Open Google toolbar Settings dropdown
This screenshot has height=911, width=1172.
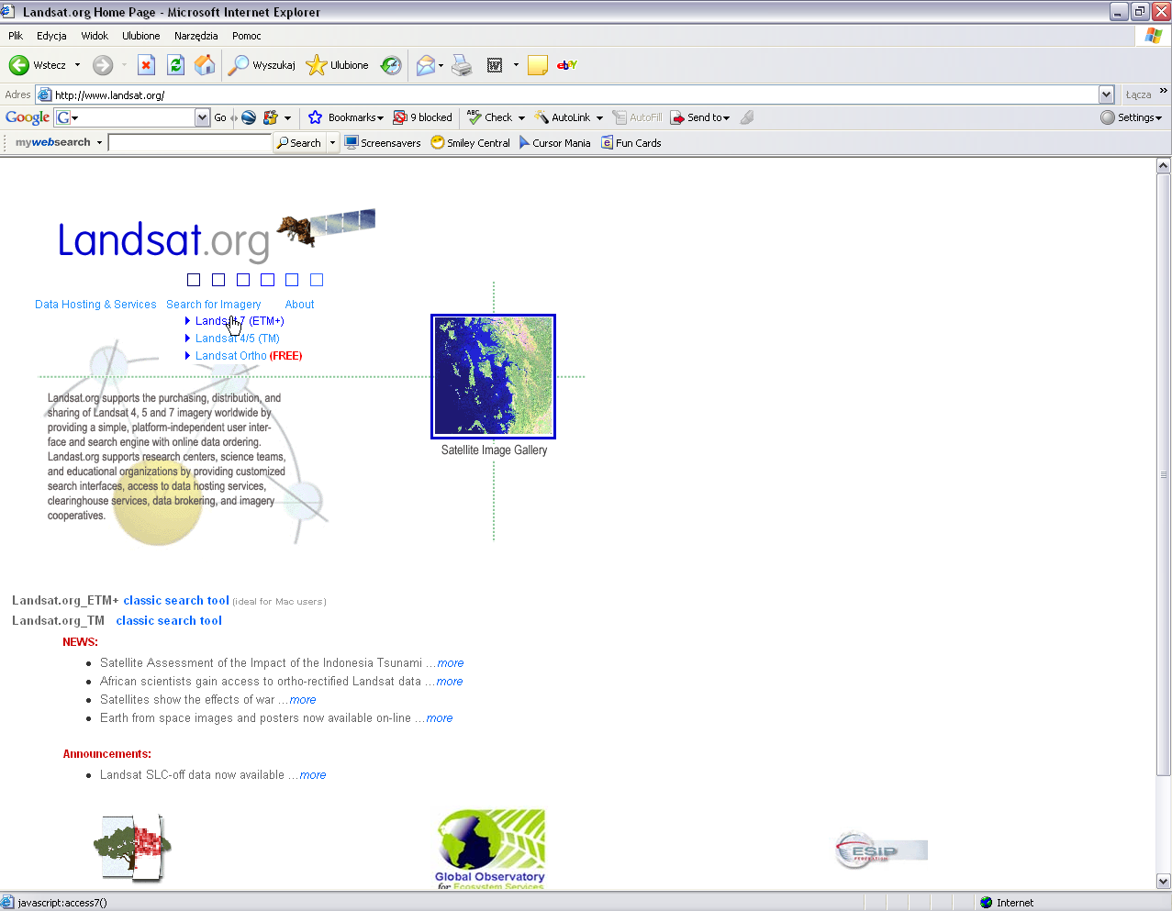(x=1132, y=117)
